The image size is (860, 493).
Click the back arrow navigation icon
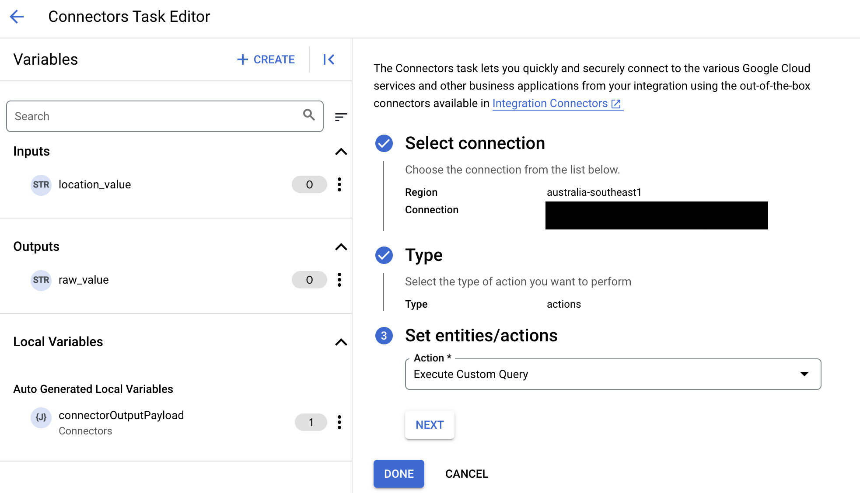[x=17, y=17]
